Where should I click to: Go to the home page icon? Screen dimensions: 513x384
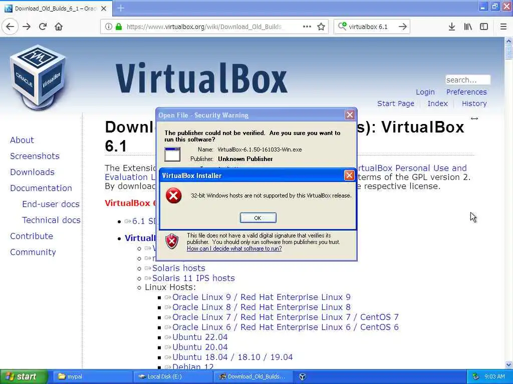(59, 26)
